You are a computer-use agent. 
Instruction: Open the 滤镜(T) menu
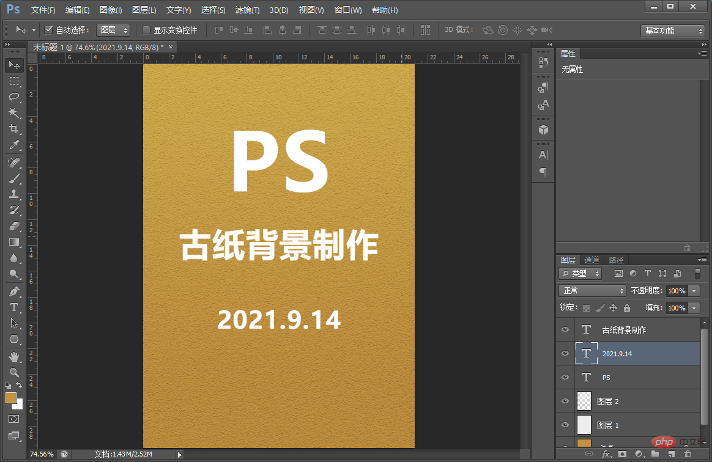tap(248, 10)
